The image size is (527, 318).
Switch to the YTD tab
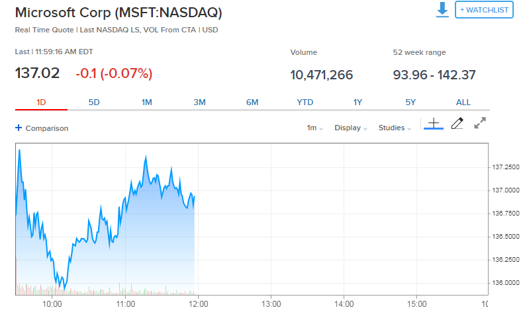[x=305, y=102]
